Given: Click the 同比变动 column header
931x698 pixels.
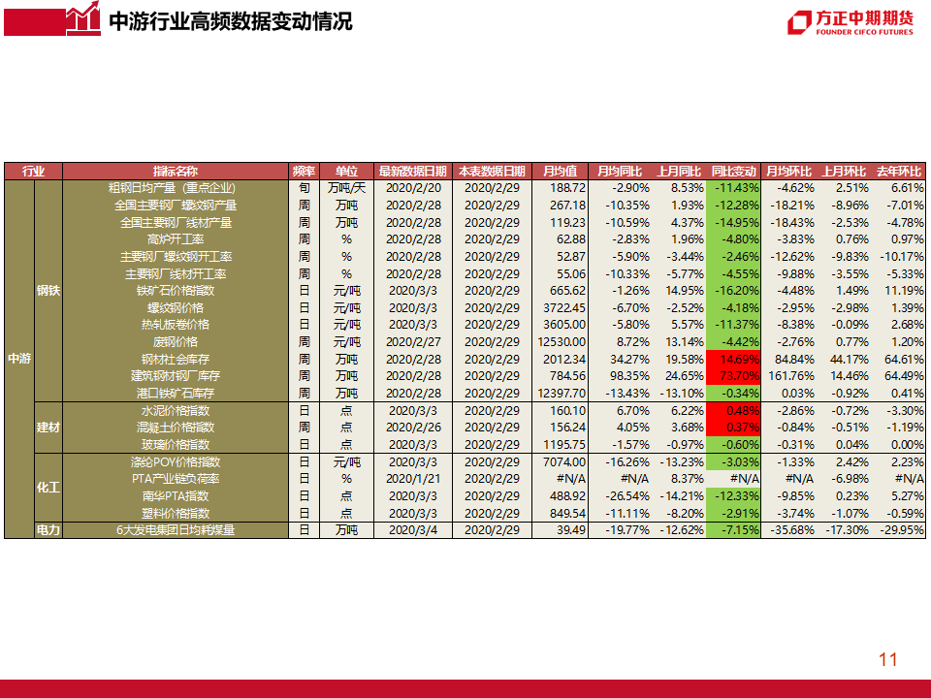Looking at the screenshot, I should pos(733,171).
